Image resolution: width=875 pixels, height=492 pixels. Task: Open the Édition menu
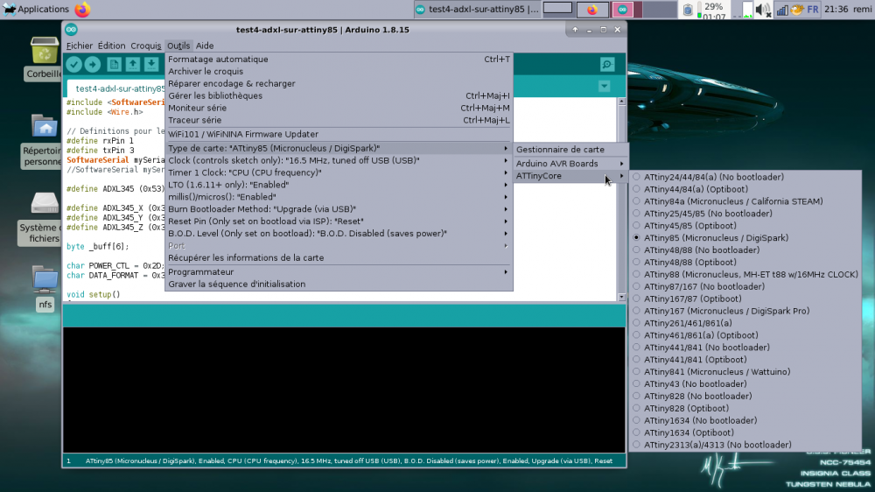click(x=111, y=46)
